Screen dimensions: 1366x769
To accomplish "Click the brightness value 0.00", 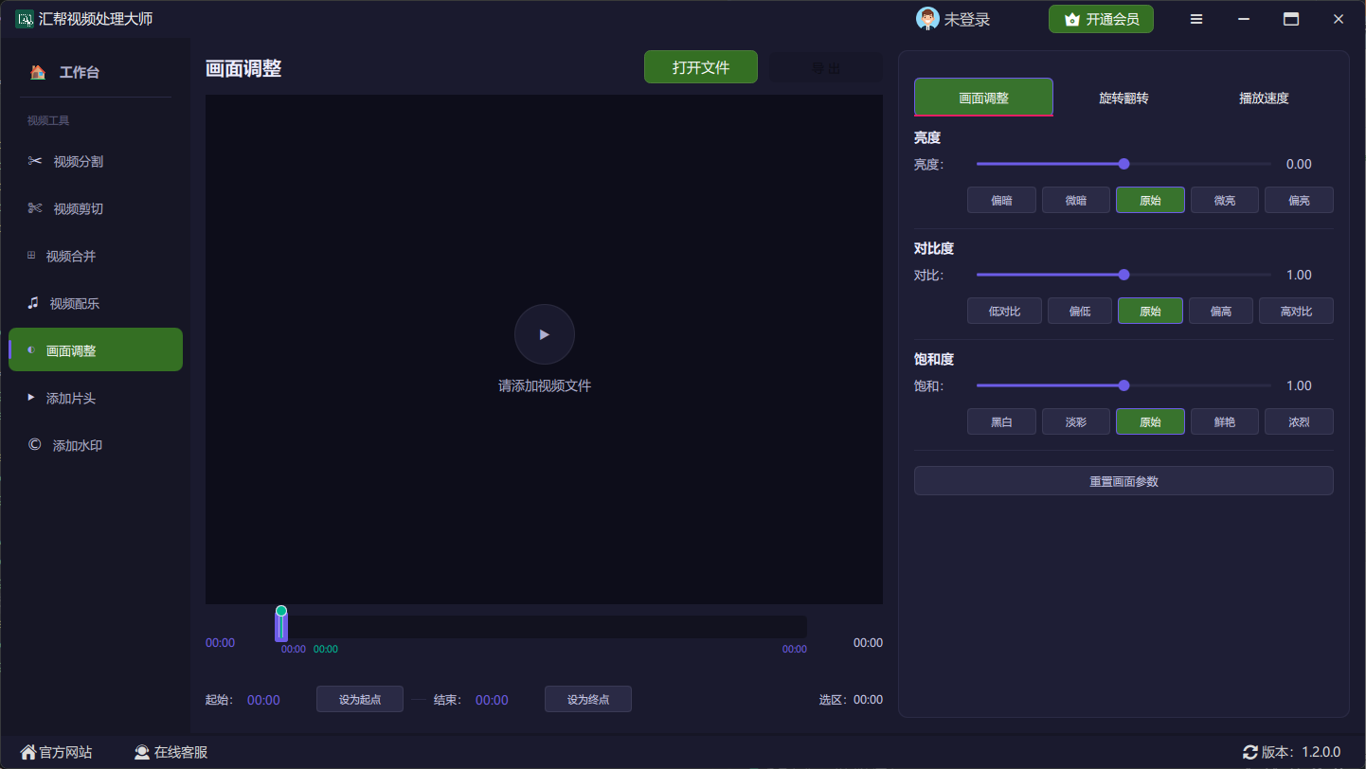I will tap(1299, 164).
